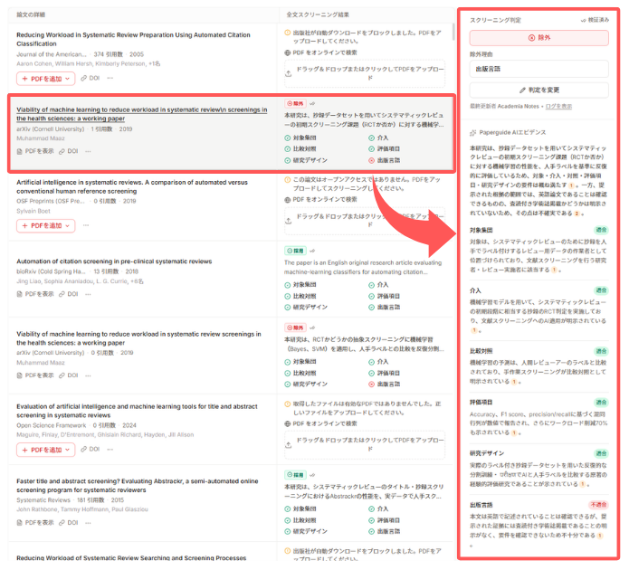This screenshot has width=629, height=570.
Task: Open DOI link of Evaluation of artificial intelligence paper
Action: click(x=91, y=450)
